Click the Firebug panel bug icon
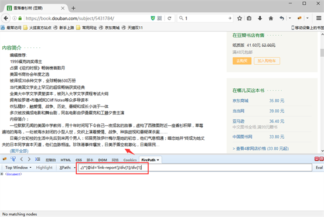The image size is (324, 217). [x=5, y=159]
